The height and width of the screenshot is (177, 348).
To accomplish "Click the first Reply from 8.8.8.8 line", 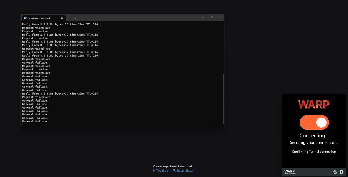I will coord(60,24).
